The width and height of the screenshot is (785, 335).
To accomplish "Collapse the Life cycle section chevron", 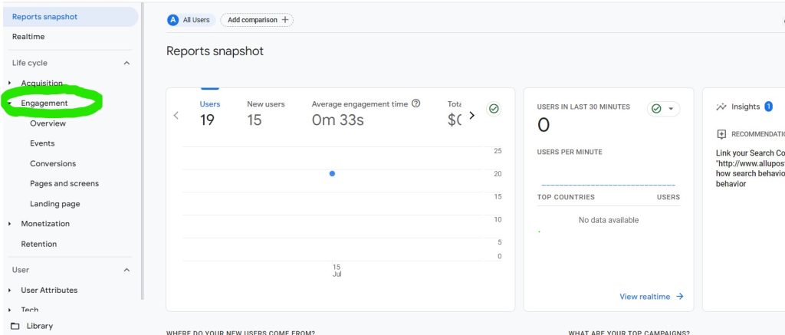I will [126, 63].
